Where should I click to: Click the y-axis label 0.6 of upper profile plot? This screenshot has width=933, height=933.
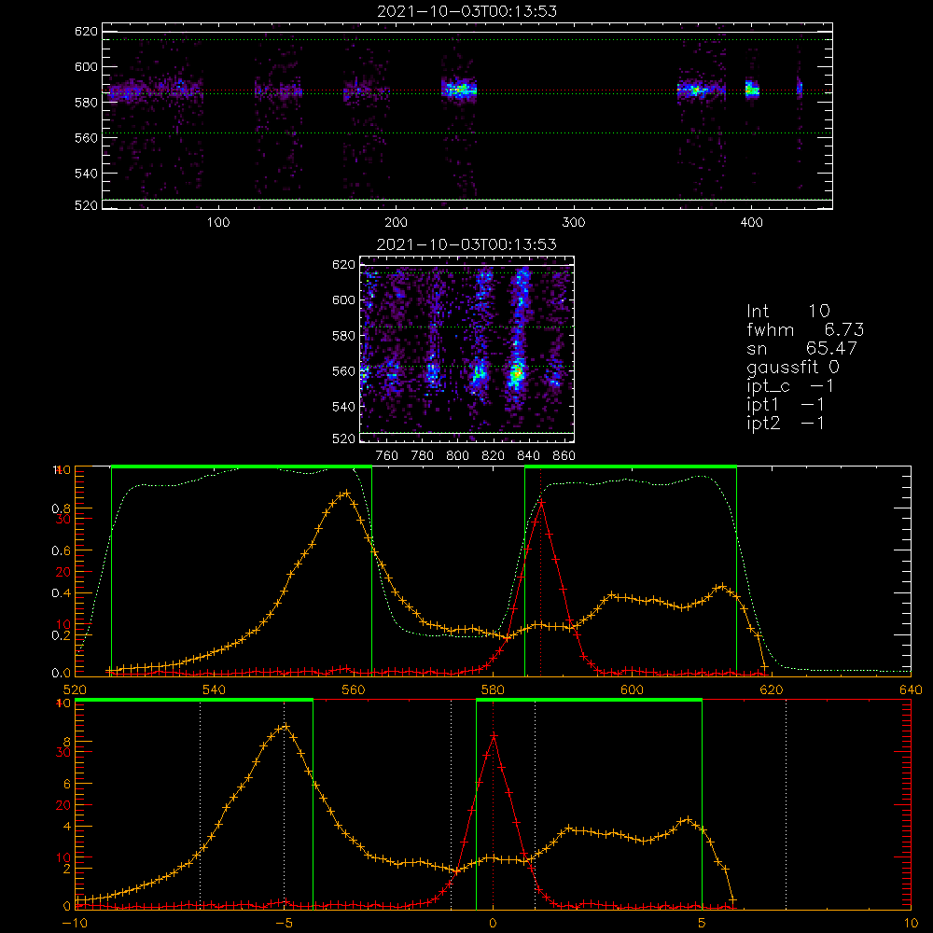pos(62,551)
